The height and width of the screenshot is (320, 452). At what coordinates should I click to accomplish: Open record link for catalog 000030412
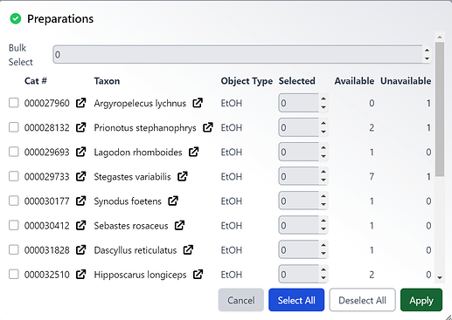tap(80, 225)
